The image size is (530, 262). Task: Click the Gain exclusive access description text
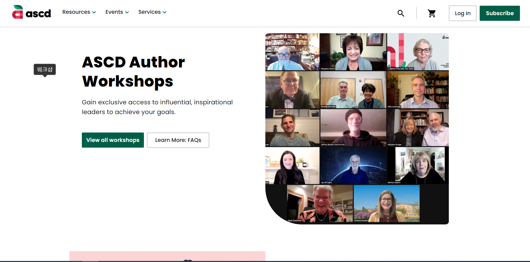coord(157,107)
